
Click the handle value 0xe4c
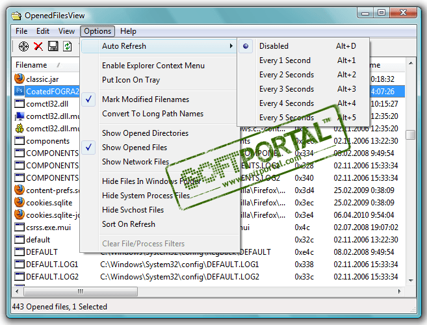[x=304, y=252]
